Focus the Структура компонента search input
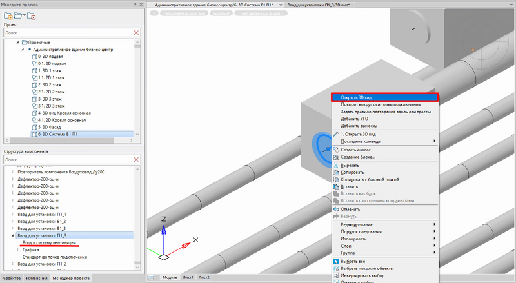Image resolution: width=516 pixels, height=283 pixels. click(68, 159)
